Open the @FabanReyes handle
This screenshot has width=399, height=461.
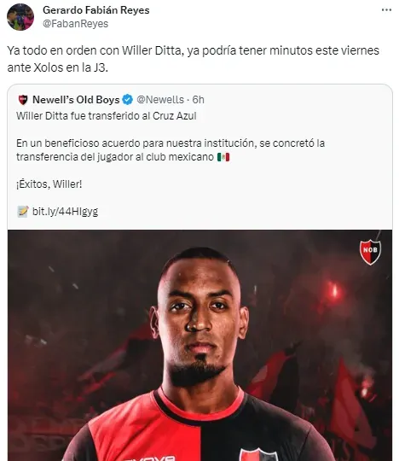click(x=76, y=24)
